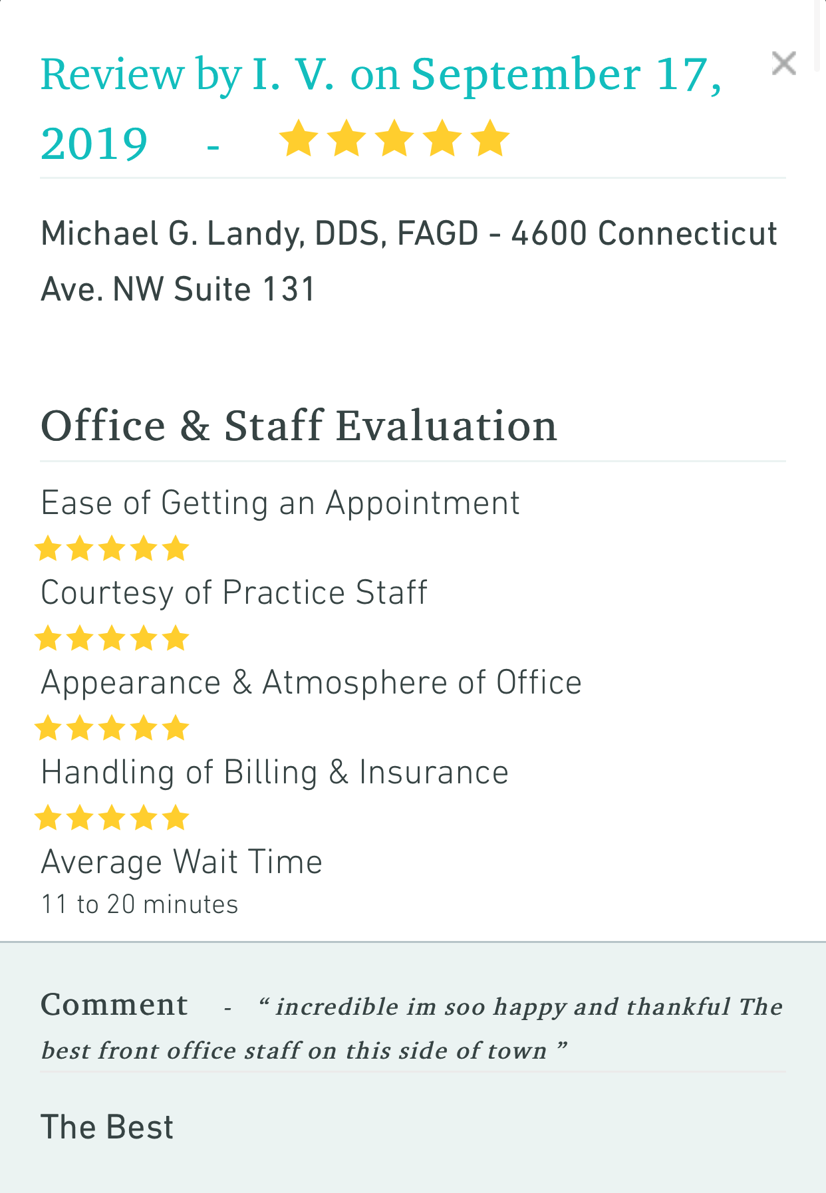Click first star of overall header rating
The width and height of the screenshot is (826, 1193).
point(299,138)
